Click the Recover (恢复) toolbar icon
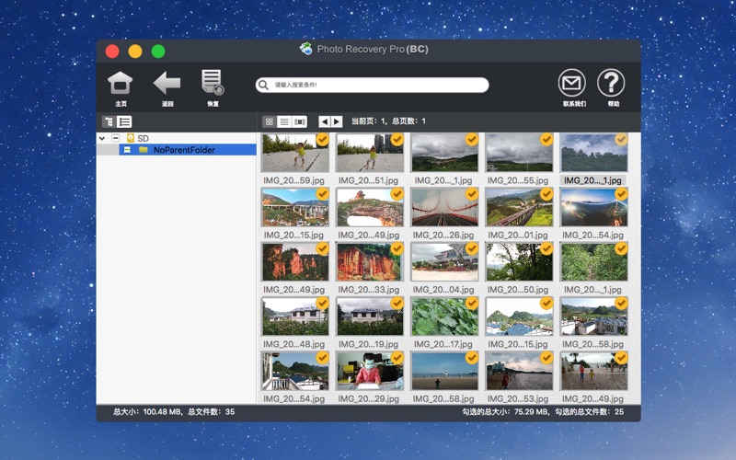This screenshot has height=460, width=736. tap(213, 83)
